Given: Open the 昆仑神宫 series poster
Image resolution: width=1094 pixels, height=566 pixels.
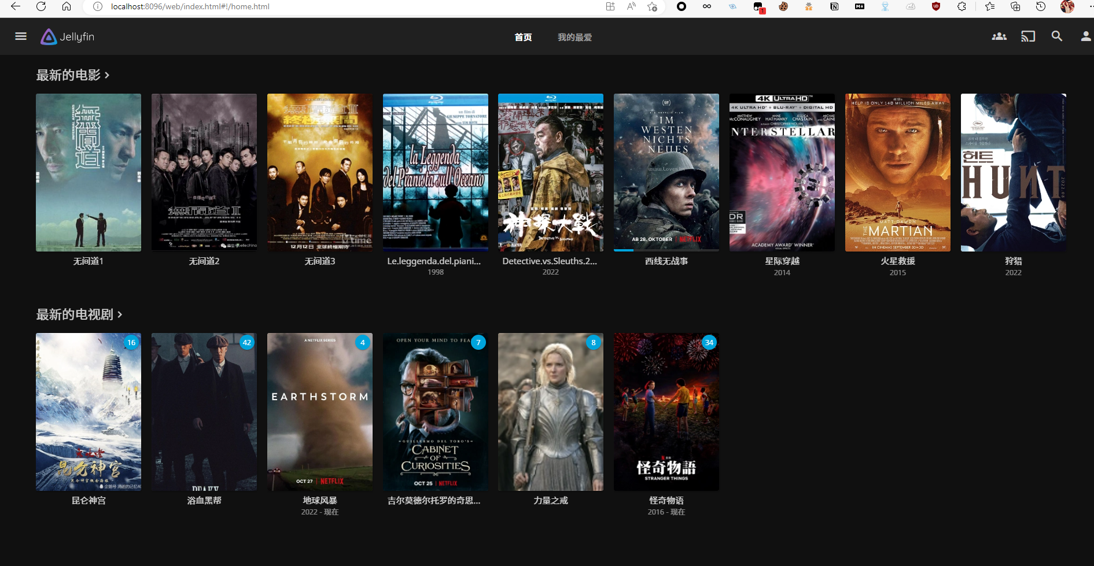Looking at the screenshot, I should point(89,412).
